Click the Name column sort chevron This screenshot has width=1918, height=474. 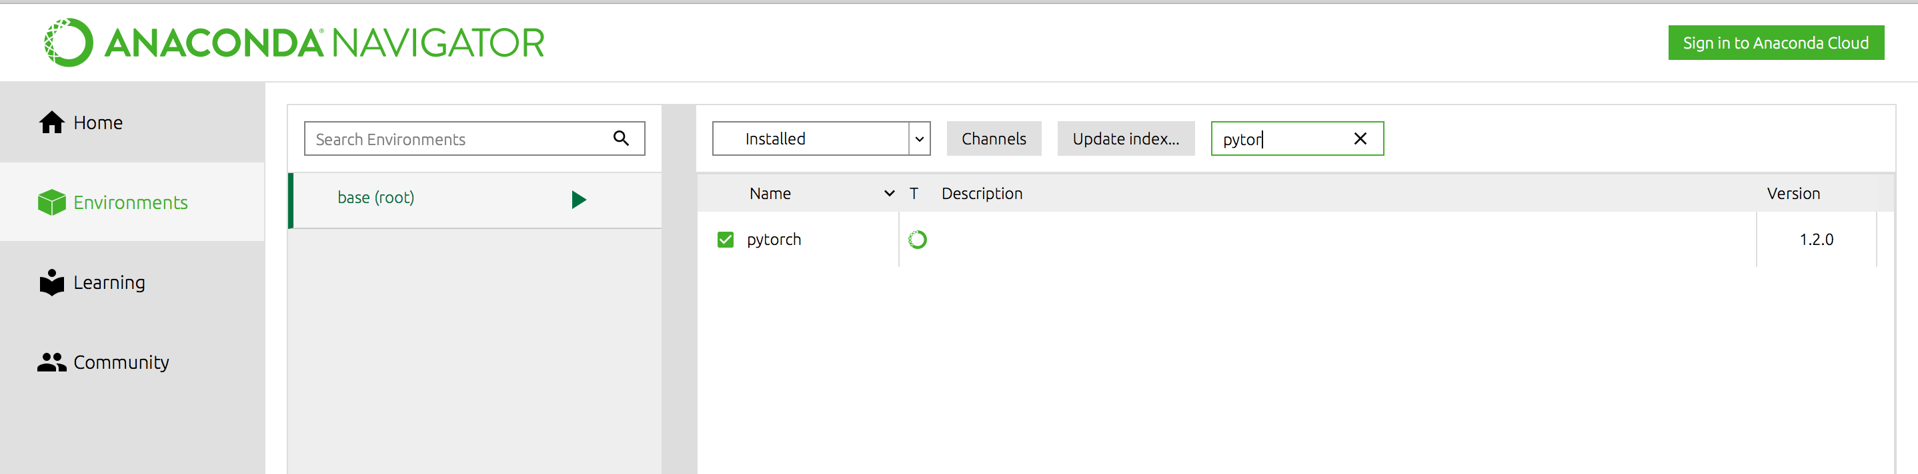[889, 194]
